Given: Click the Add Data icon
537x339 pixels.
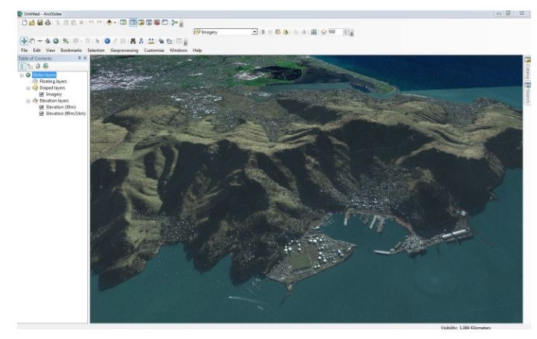Looking at the screenshot, I should (109, 22).
